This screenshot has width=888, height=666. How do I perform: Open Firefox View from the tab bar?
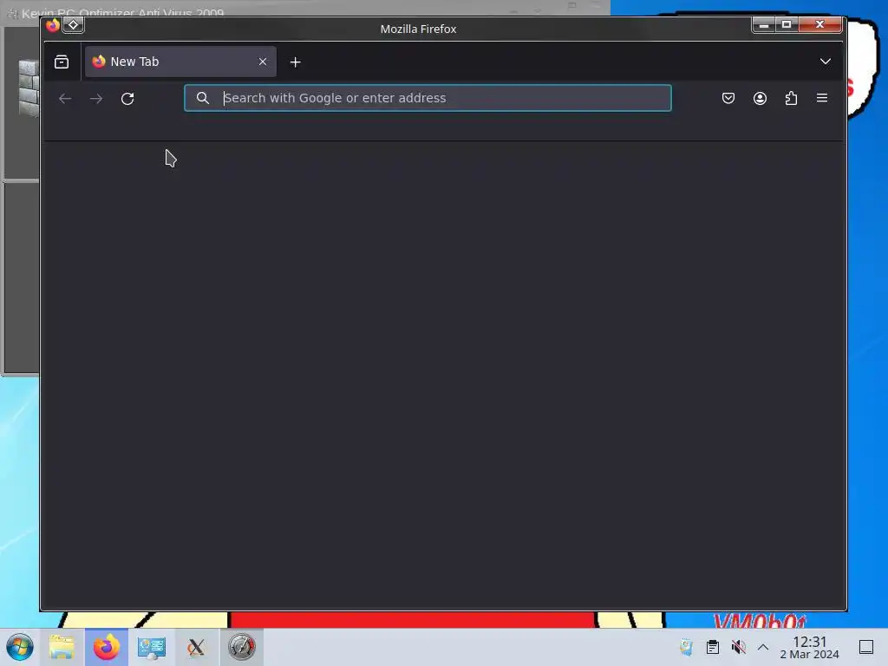[x=62, y=62]
